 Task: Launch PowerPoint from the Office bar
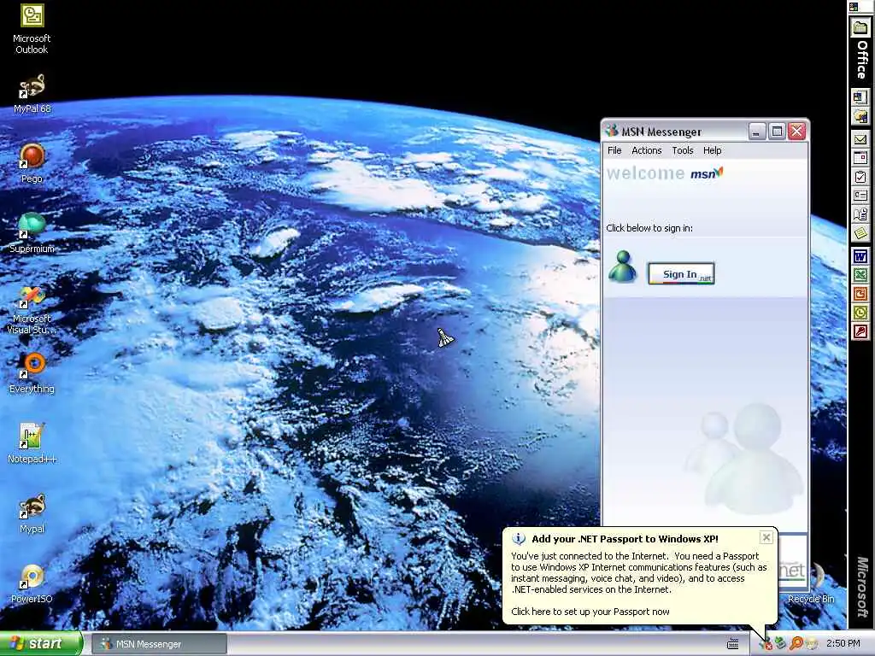860,294
